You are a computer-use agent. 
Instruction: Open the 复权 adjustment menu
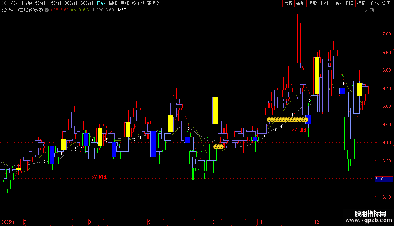(288, 3)
